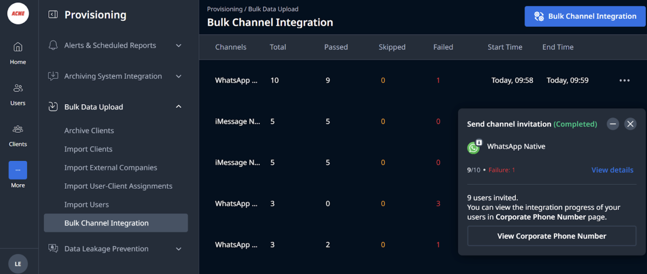Collapse the Provisioning side panel icon

[x=53, y=14]
